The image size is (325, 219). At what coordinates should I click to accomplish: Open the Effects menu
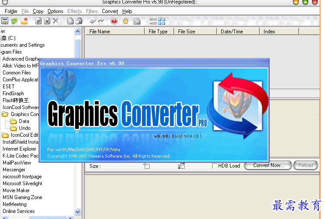click(x=75, y=11)
